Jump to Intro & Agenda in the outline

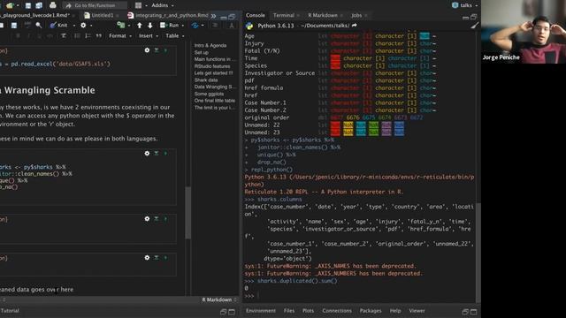click(210, 45)
